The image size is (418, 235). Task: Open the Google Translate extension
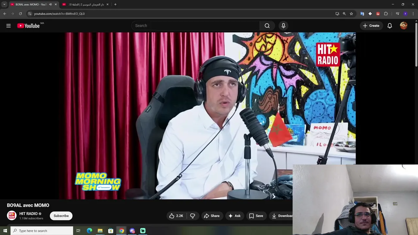362,14
